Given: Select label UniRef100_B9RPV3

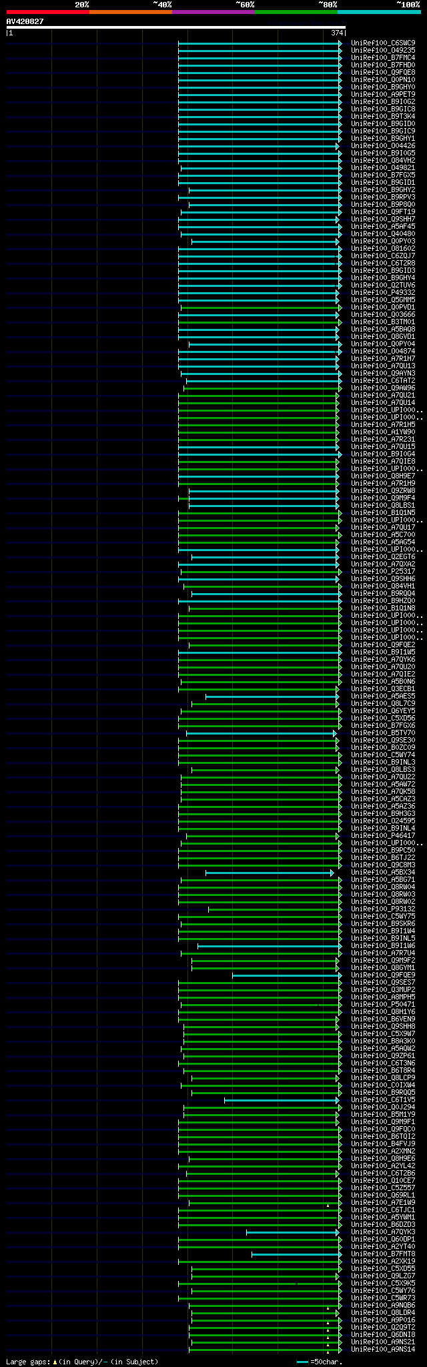Looking at the screenshot, I should [383, 197].
